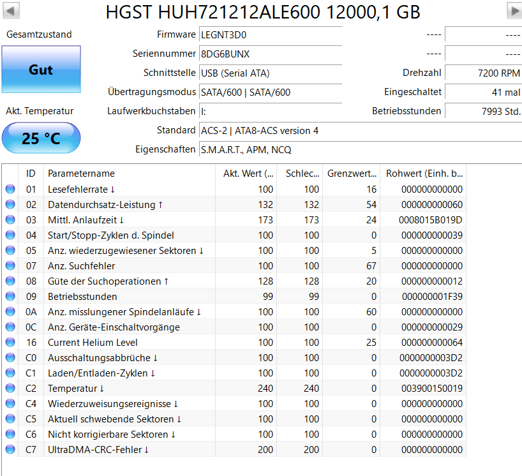Click the Parametername column header
The height and width of the screenshot is (476, 522).
point(130,174)
